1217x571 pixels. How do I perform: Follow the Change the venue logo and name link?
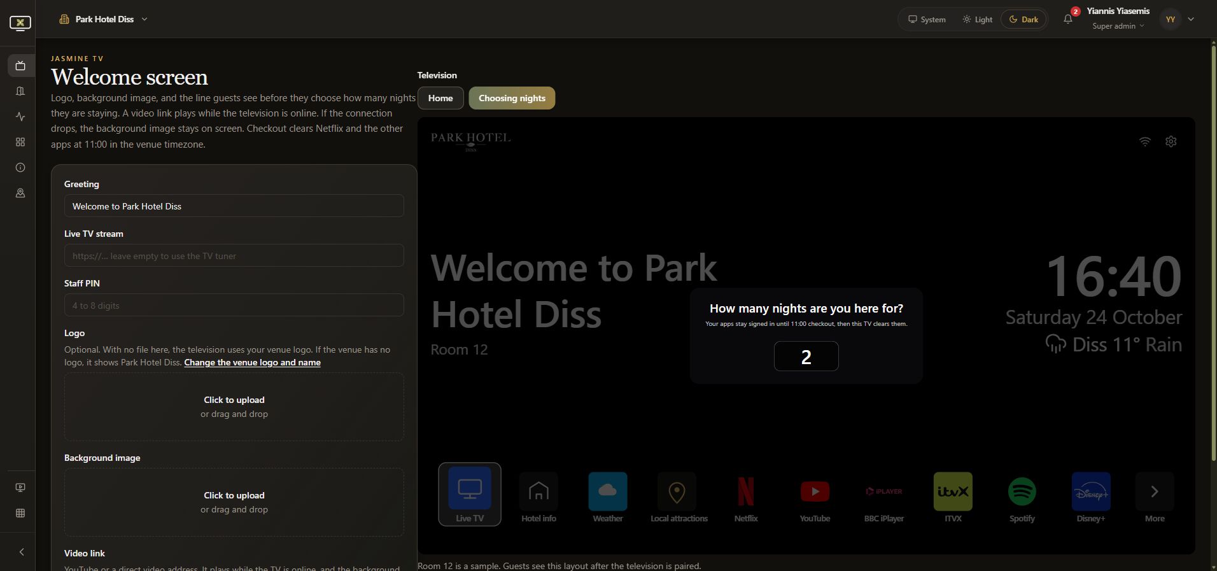(x=252, y=362)
